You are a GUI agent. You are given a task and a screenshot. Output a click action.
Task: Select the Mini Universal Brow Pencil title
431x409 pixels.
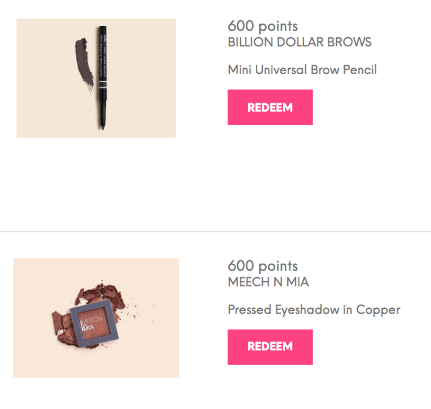coord(302,69)
